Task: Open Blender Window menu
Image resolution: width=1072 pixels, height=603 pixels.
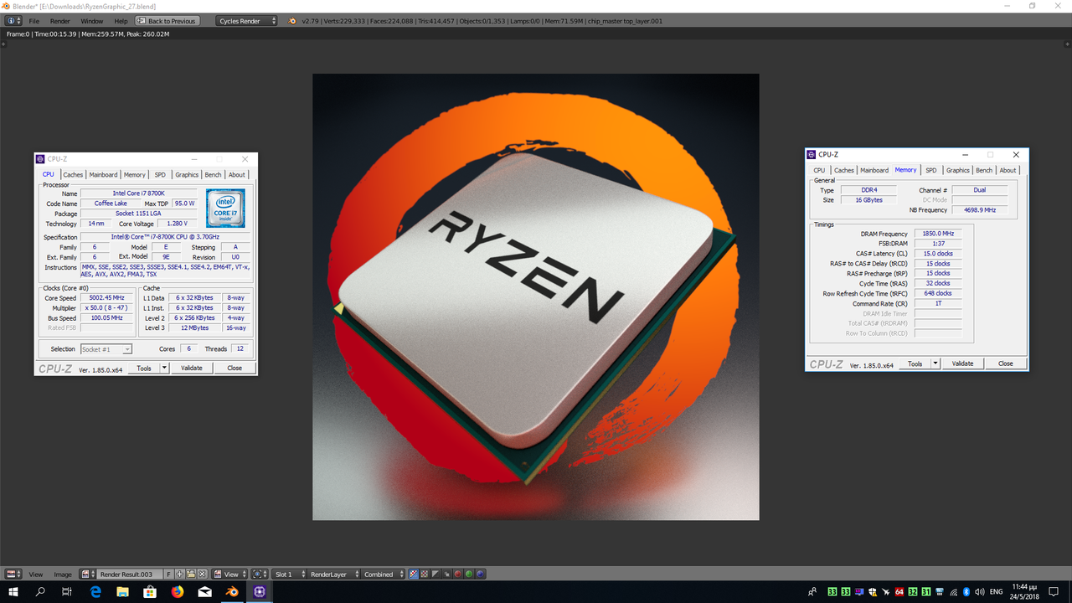Action: [x=92, y=21]
